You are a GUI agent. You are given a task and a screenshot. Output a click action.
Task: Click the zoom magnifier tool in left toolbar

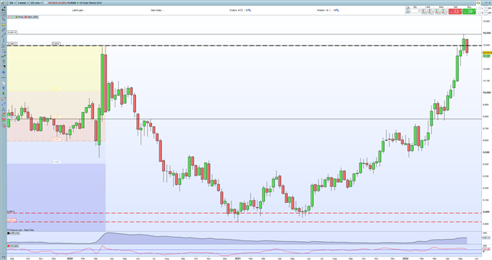click(4, 19)
